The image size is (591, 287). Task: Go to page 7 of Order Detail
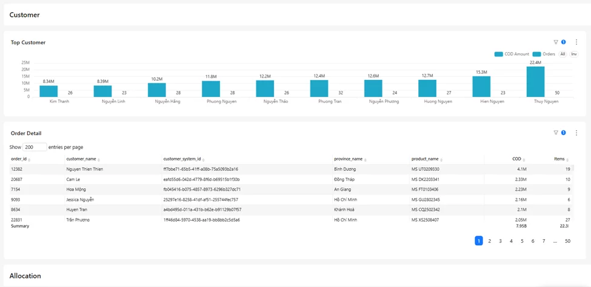(544, 241)
